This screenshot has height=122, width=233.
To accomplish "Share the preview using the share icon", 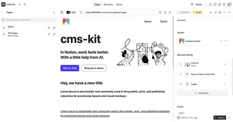I will (x=170, y=12).
